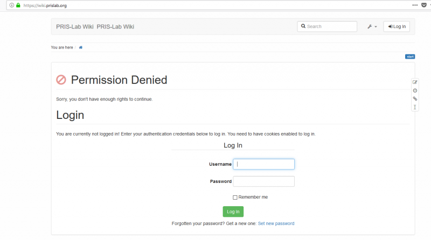The image size is (431, 240).
Task: Click the Log In button in navbar
Action: (397, 26)
